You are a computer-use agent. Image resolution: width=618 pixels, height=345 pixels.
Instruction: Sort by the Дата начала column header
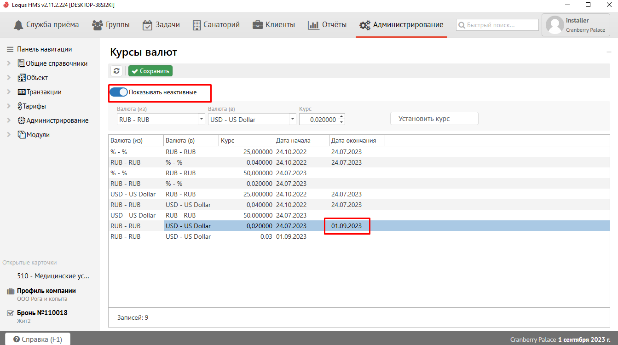301,140
